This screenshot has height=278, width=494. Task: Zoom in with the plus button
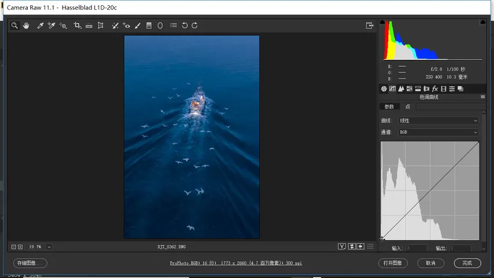click(20, 247)
